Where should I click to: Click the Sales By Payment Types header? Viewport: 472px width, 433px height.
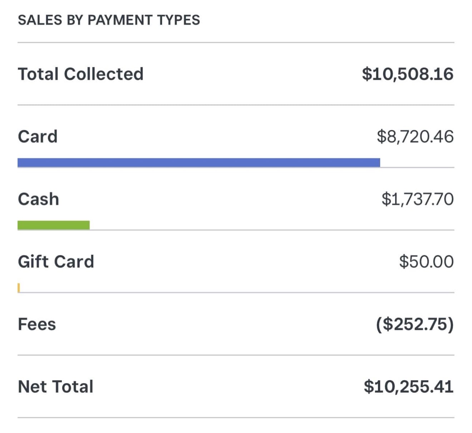click(x=109, y=20)
